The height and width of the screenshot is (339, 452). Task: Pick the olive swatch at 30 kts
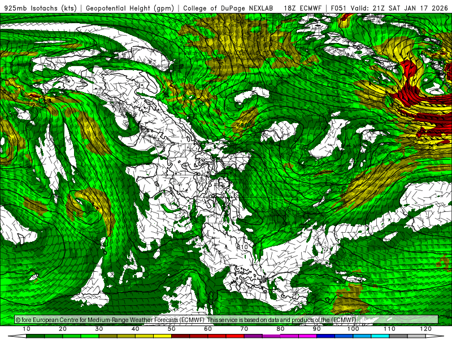coord(108,336)
